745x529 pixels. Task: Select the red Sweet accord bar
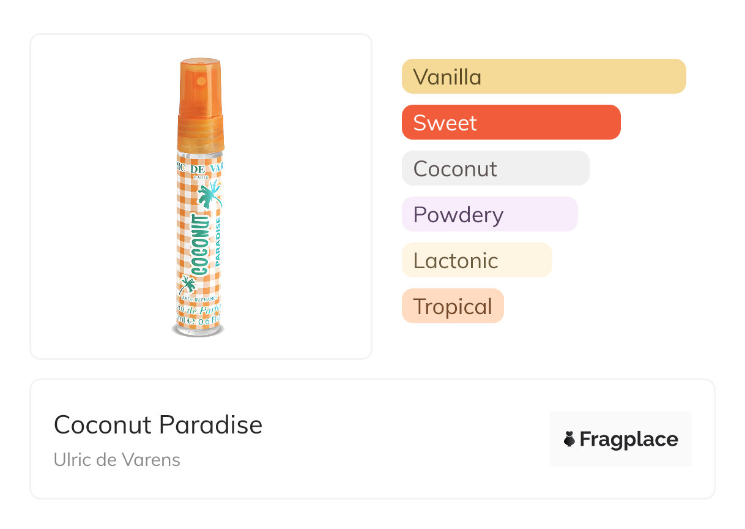click(x=511, y=122)
